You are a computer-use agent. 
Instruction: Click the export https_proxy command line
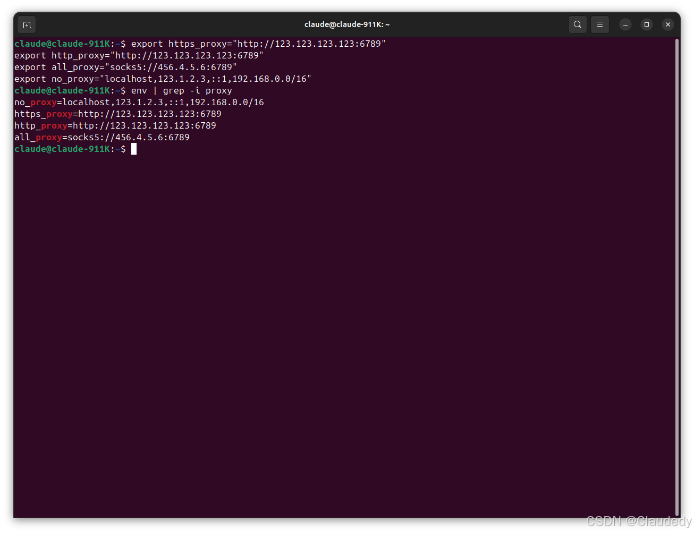tap(258, 44)
